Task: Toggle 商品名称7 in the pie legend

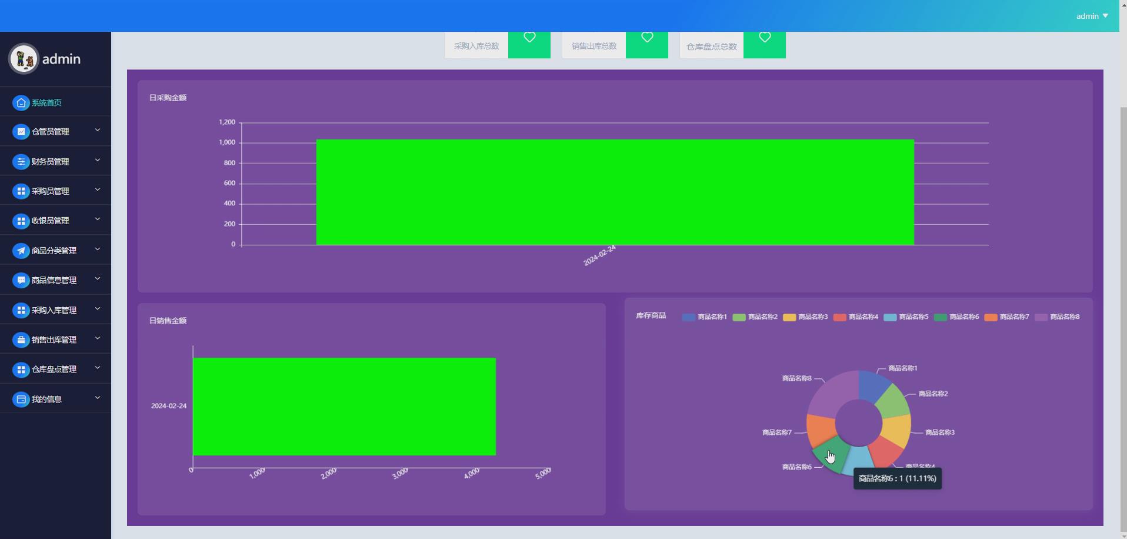Action: click(x=1006, y=317)
